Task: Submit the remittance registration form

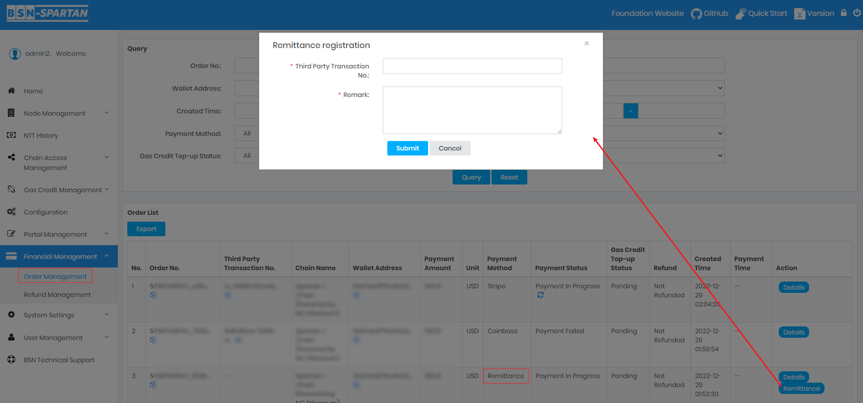Action: pos(407,148)
